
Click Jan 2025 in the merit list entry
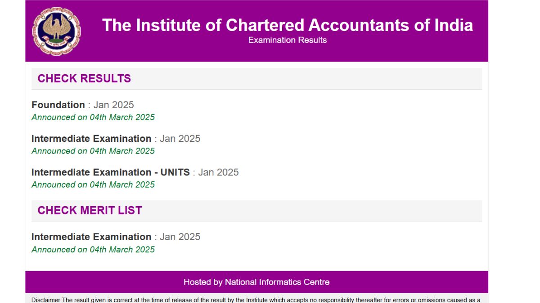click(x=180, y=237)
